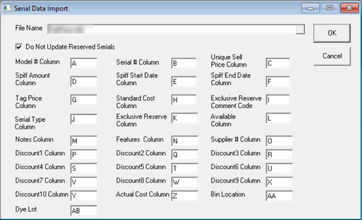Select the Exclusive Reserve Comment Code field
362x220 pixels.
click(278, 100)
